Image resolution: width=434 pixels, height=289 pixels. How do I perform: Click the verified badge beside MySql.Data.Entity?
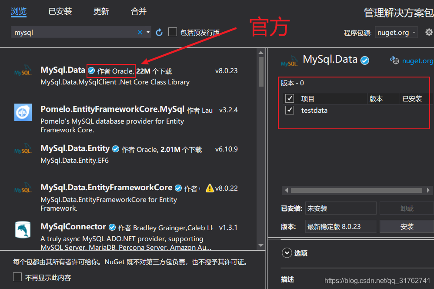tap(116, 149)
